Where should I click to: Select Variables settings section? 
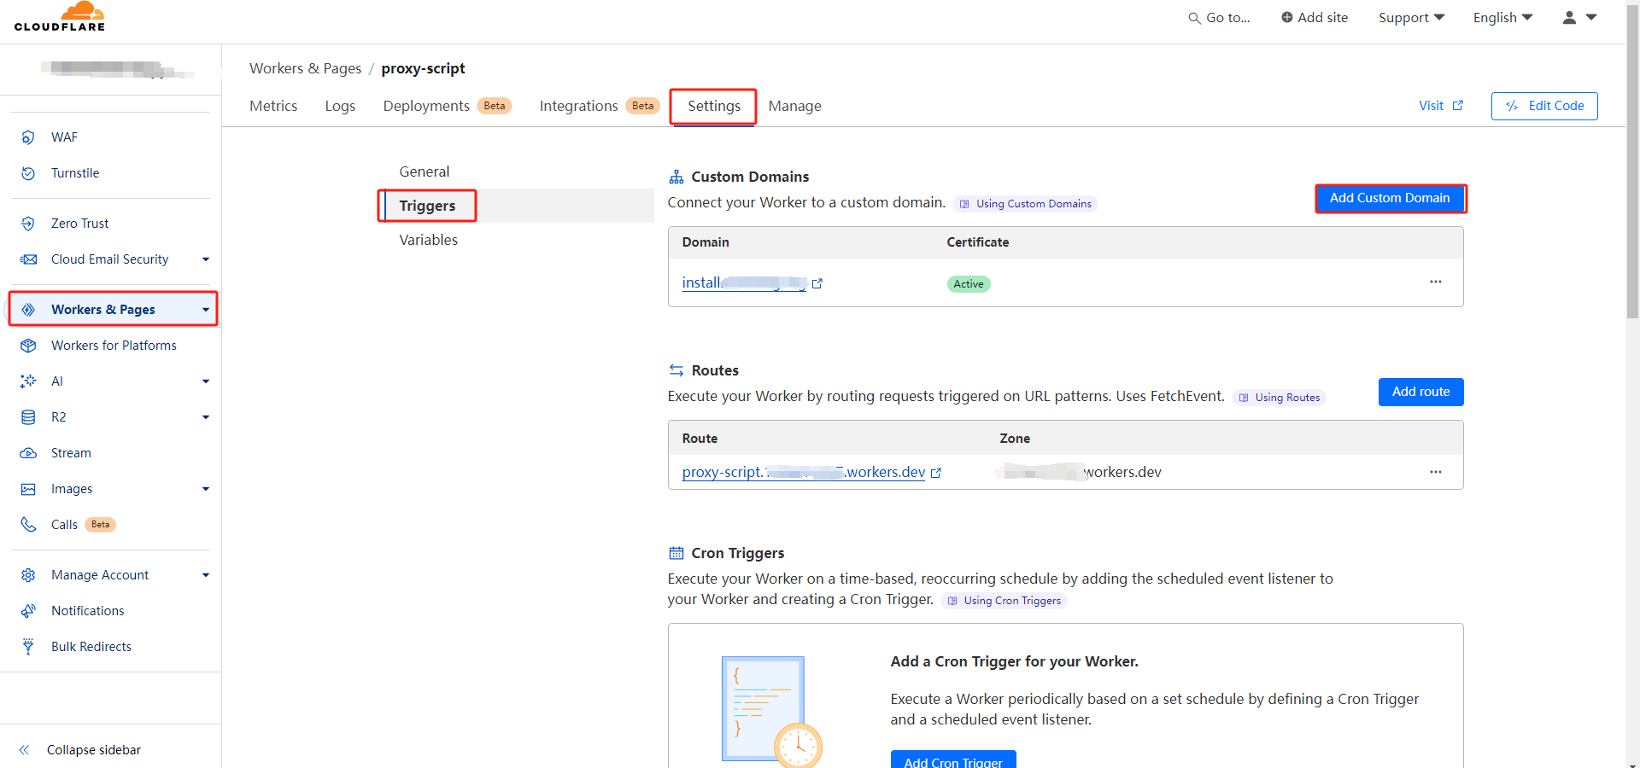click(428, 240)
